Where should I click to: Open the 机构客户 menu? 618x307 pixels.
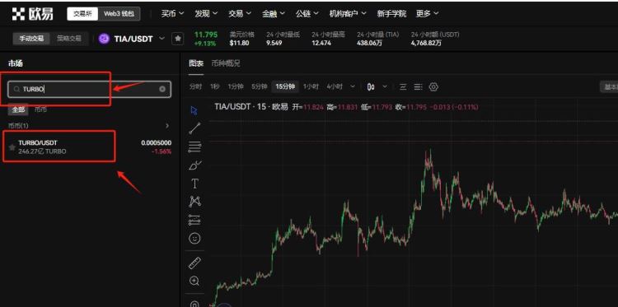click(348, 14)
